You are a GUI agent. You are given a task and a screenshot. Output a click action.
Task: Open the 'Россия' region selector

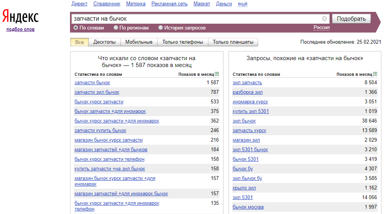click(x=321, y=28)
